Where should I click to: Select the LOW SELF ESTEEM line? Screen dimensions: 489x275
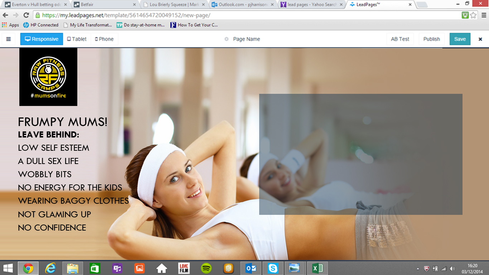pos(54,148)
